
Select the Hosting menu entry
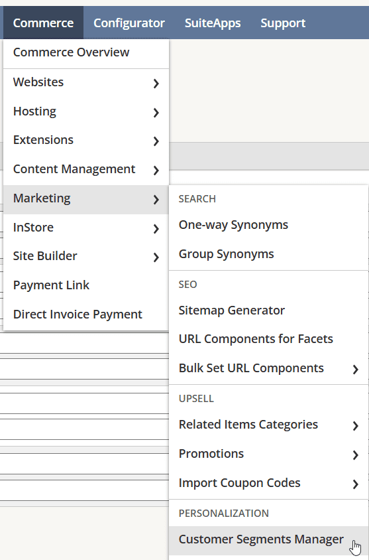pyautogui.click(x=86, y=111)
